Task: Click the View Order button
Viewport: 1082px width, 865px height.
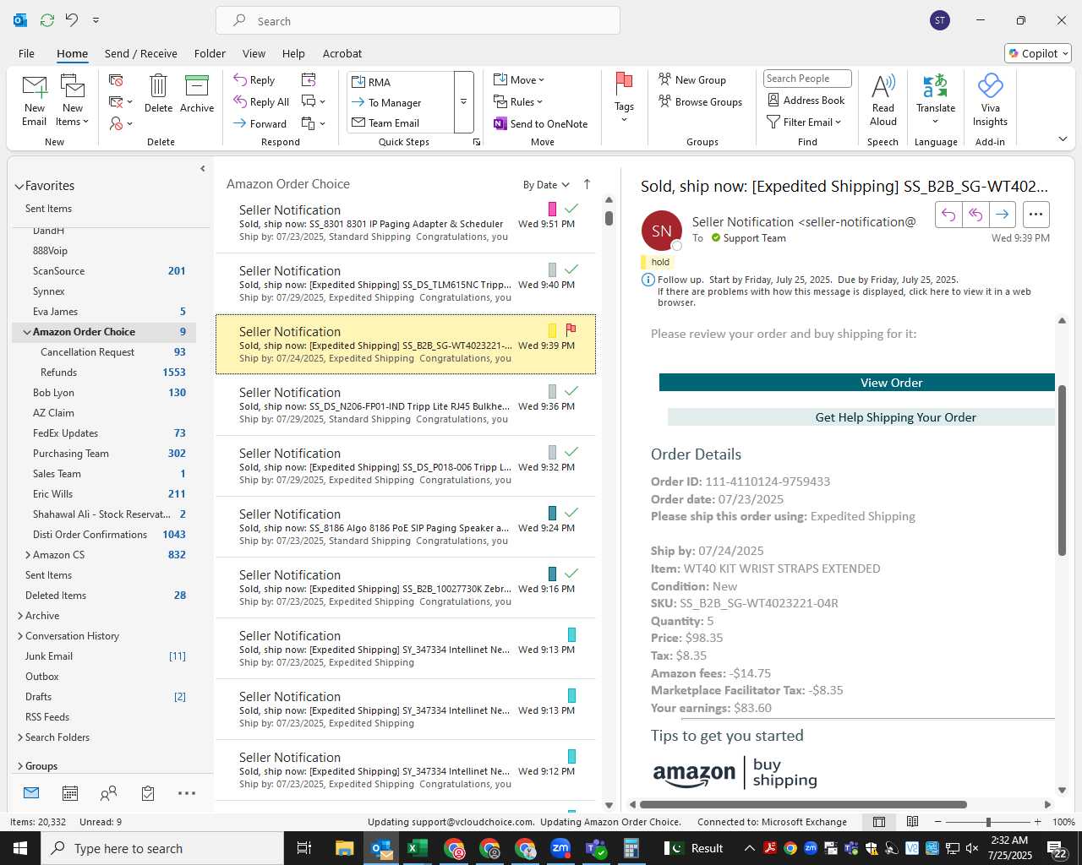Action: (x=856, y=383)
